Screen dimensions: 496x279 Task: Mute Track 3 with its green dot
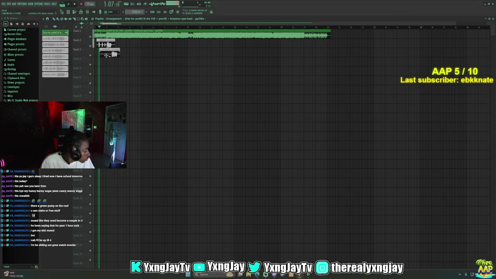coord(90,55)
